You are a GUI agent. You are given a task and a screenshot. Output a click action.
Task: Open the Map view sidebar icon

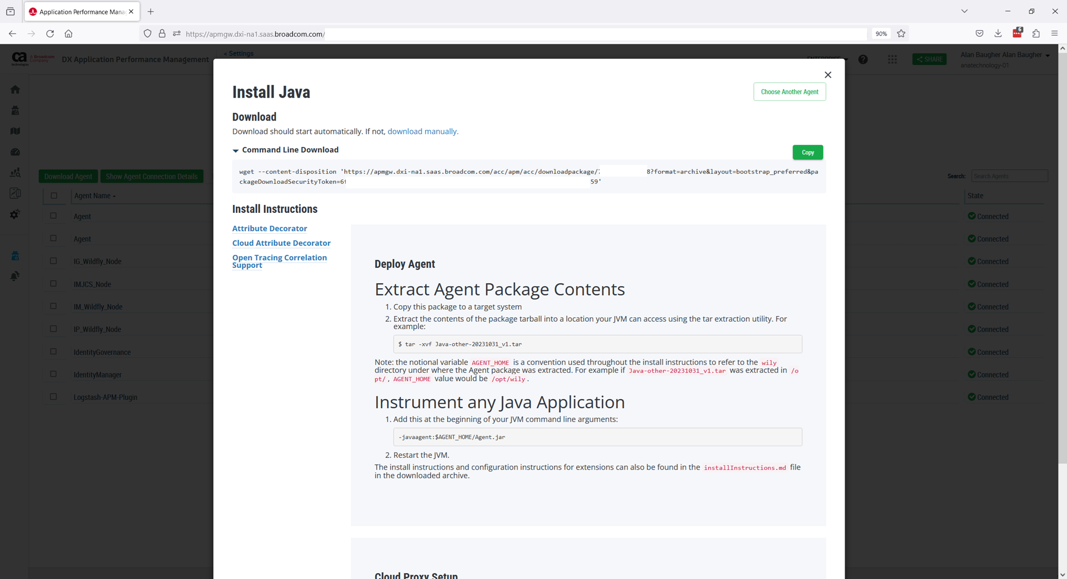point(15,131)
